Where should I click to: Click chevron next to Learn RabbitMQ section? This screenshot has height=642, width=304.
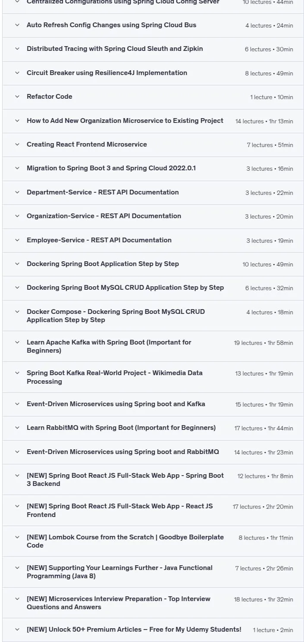[17, 428]
